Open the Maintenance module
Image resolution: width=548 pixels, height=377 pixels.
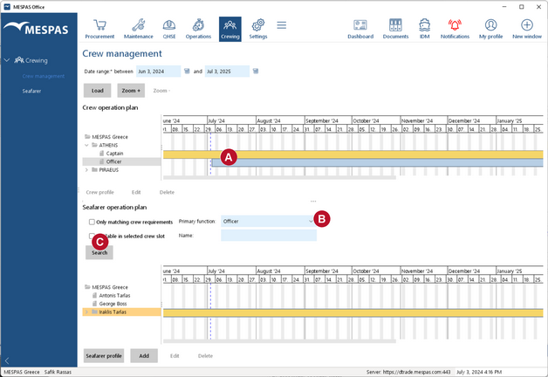139,29
